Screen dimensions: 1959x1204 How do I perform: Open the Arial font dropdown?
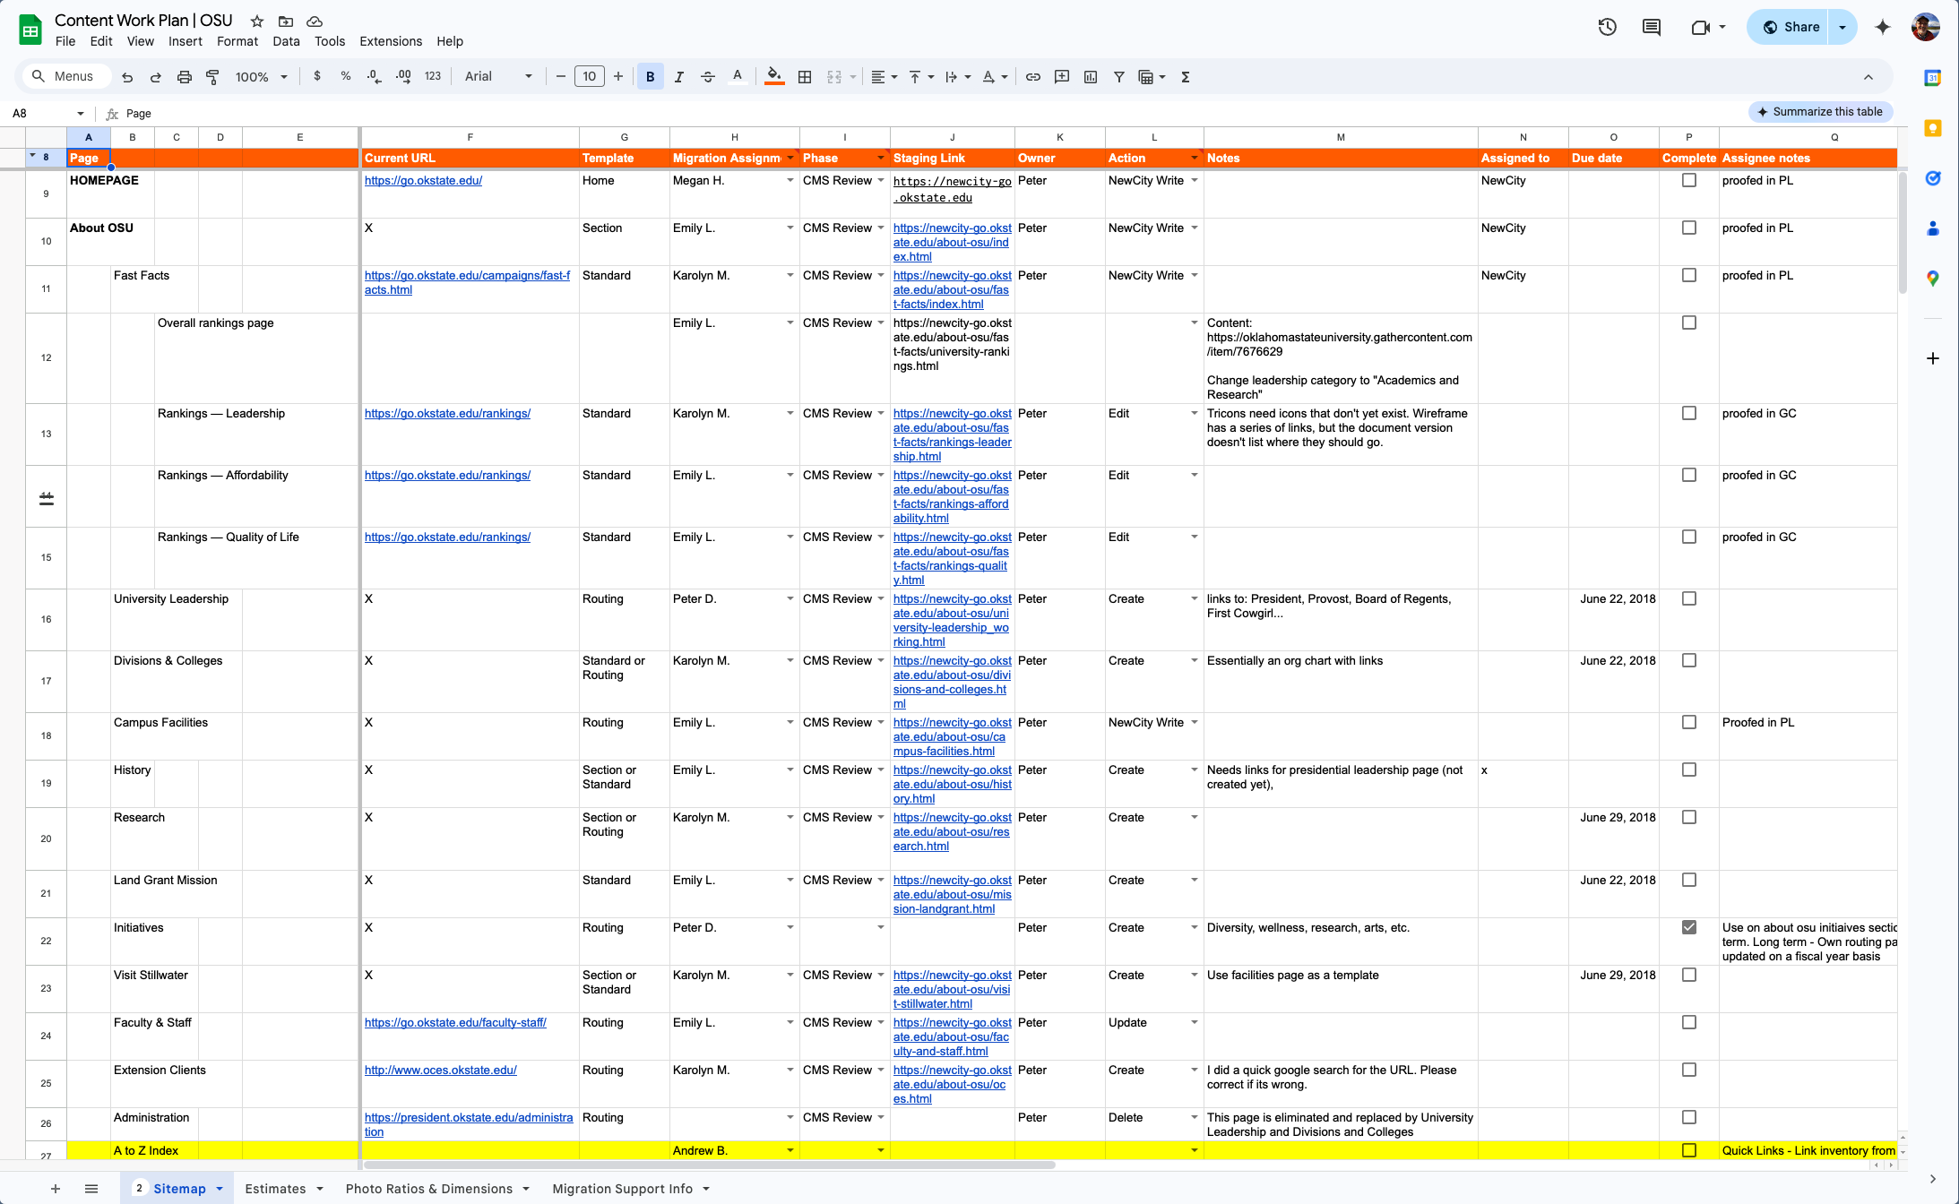(x=498, y=77)
